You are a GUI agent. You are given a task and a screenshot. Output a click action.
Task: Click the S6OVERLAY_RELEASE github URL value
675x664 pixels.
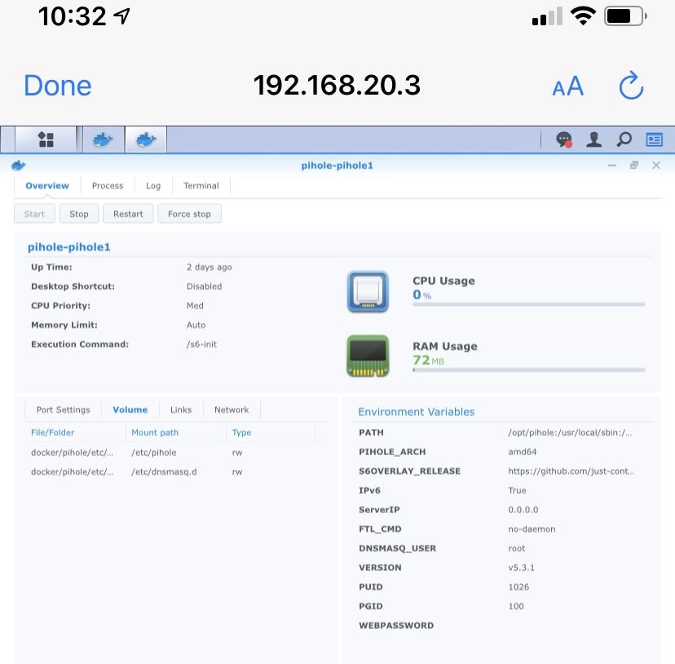point(571,471)
